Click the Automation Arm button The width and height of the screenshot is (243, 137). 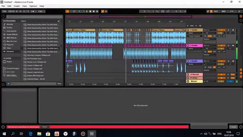tap(103, 11)
